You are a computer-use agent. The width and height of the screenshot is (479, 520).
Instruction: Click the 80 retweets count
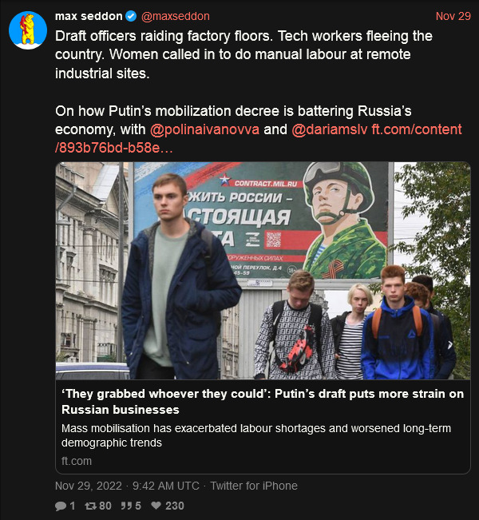pos(105,506)
